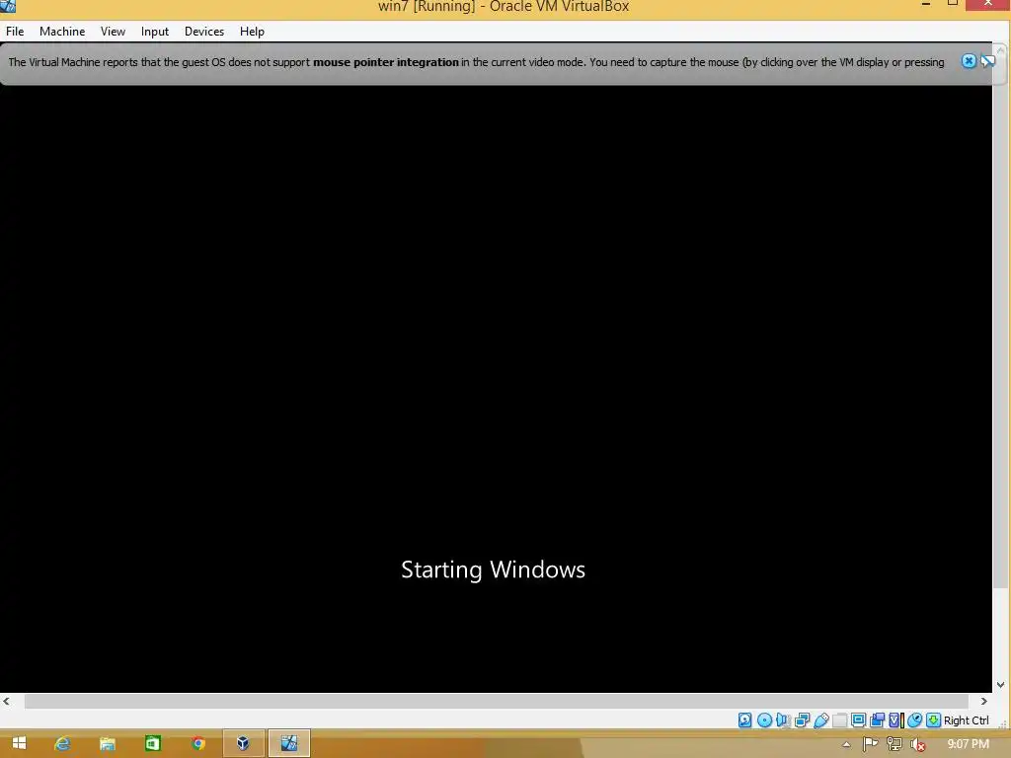Open the Machine menu
The width and height of the screenshot is (1011, 758).
(x=62, y=31)
